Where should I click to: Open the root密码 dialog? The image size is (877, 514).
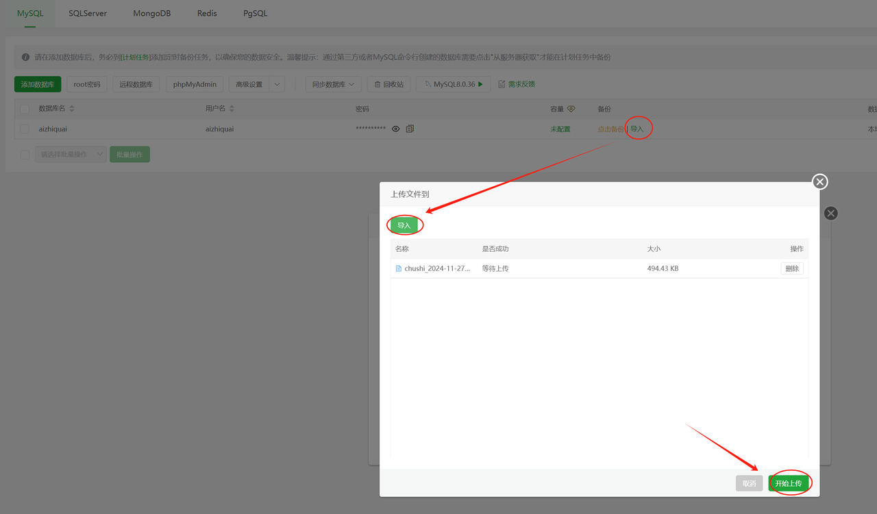(87, 84)
